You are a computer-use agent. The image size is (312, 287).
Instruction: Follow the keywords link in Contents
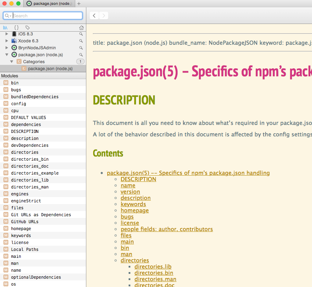(133, 204)
